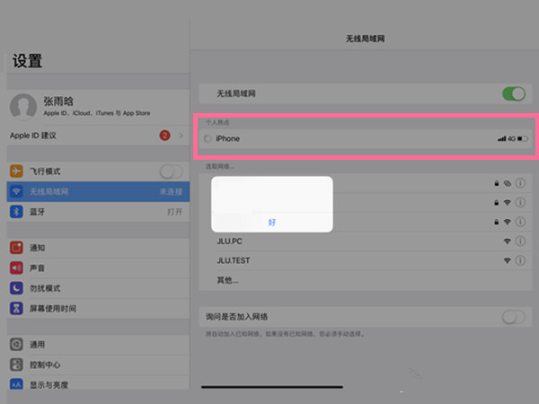Open the General (通用) gear icon
The image size is (539, 404).
click(x=16, y=344)
